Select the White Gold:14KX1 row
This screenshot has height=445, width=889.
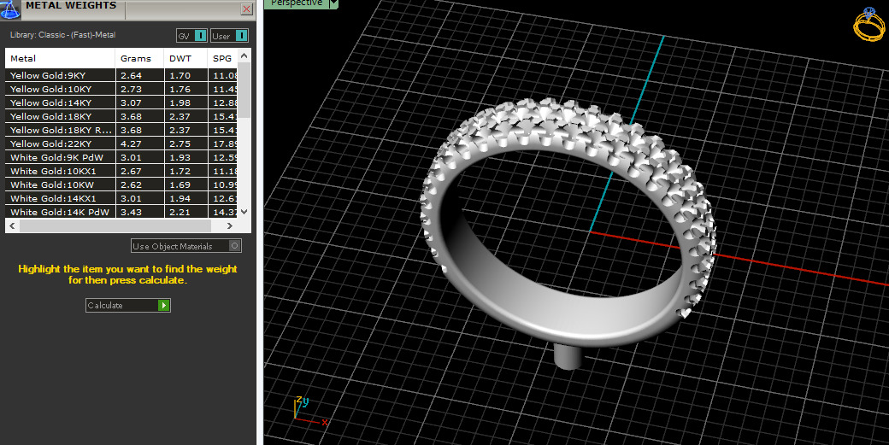click(121, 198)
